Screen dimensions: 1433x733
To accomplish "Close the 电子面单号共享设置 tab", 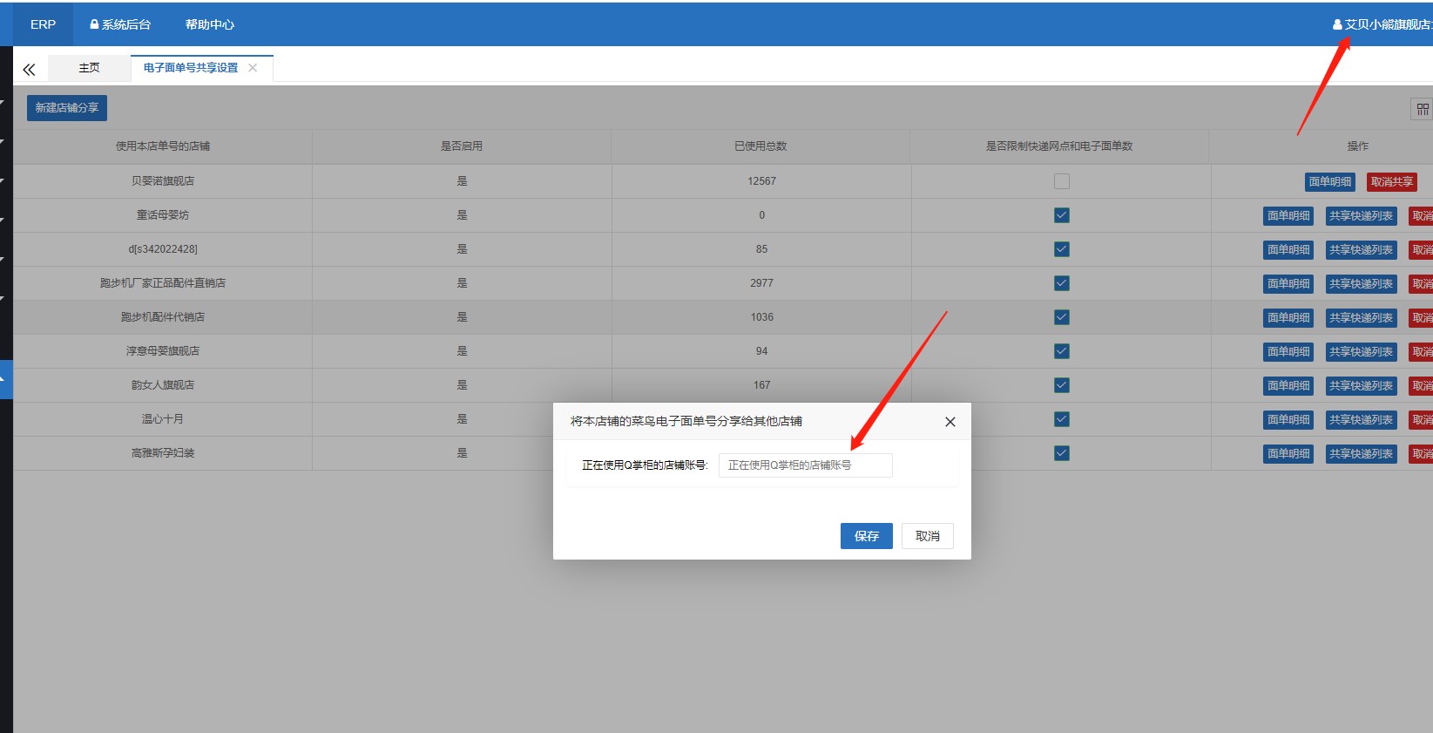I will point(253,68).
